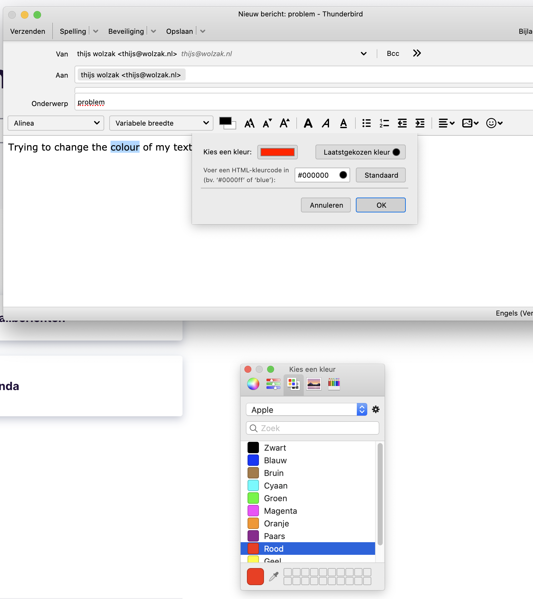Screen dimensions: 533x599
Task: Add a Bcc field
Action: [393, 53]
